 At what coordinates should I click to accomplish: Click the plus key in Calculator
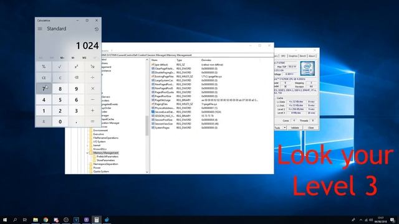(x=93, y=111)
